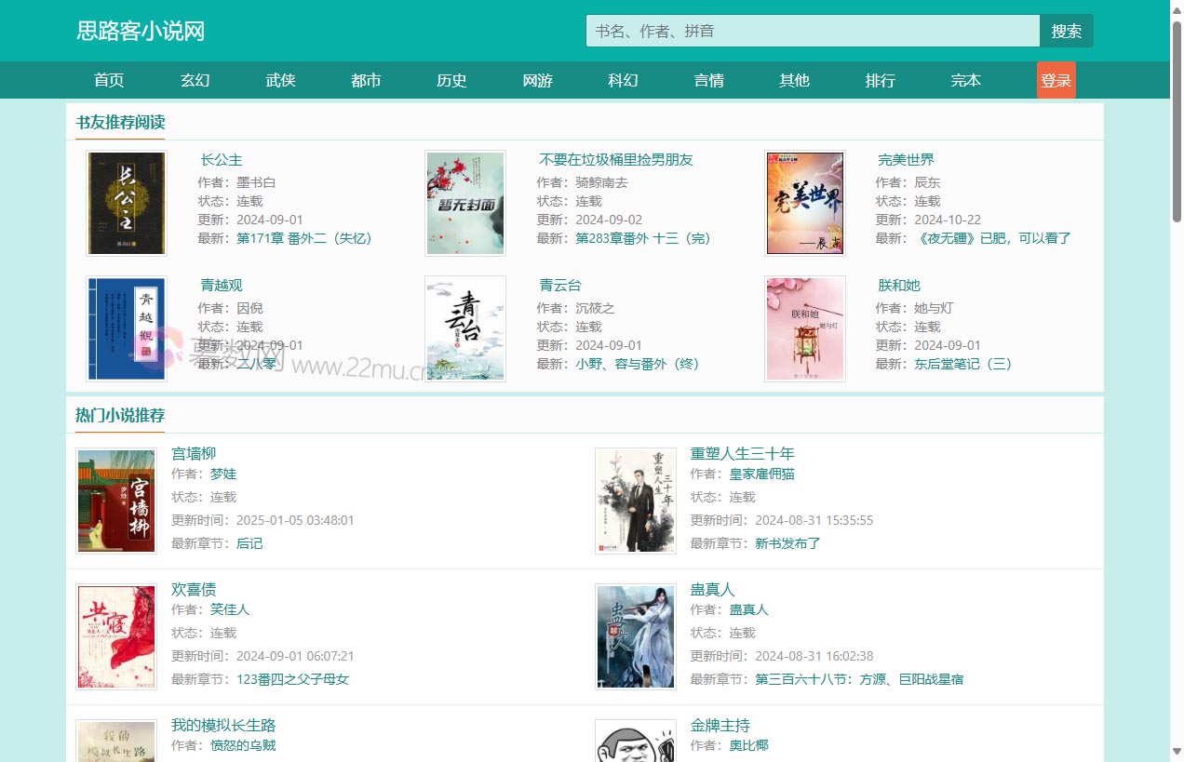Click the 朕和她 pink cover image

click(804, 328)
